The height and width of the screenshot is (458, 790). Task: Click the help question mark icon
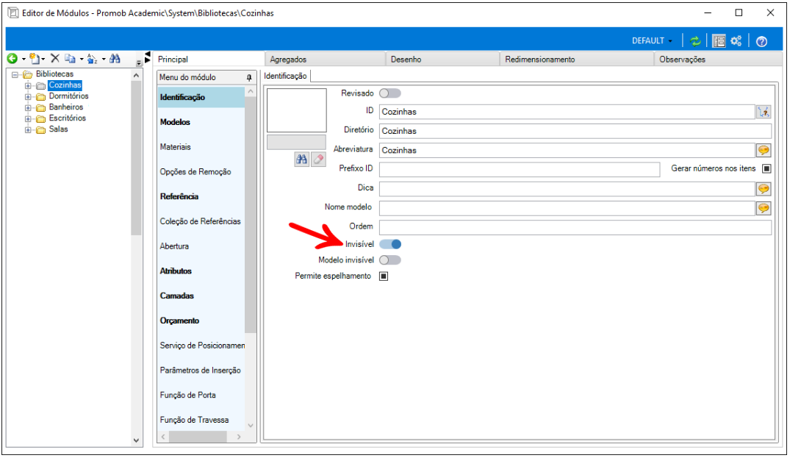[x=761, y=41]
